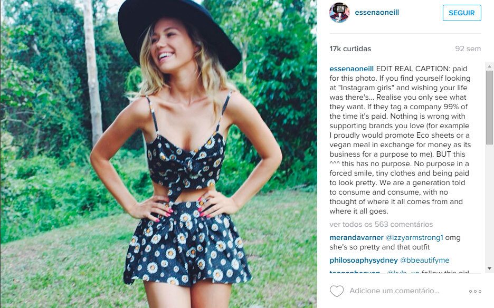The height and width of the screenshot is (308, 494).
Task: Click the comments scrollbar thumb
Action: click(x=489, y=108)
